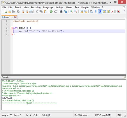Click the printf code line
Screen dimensions: 127x118
(42, 31)
